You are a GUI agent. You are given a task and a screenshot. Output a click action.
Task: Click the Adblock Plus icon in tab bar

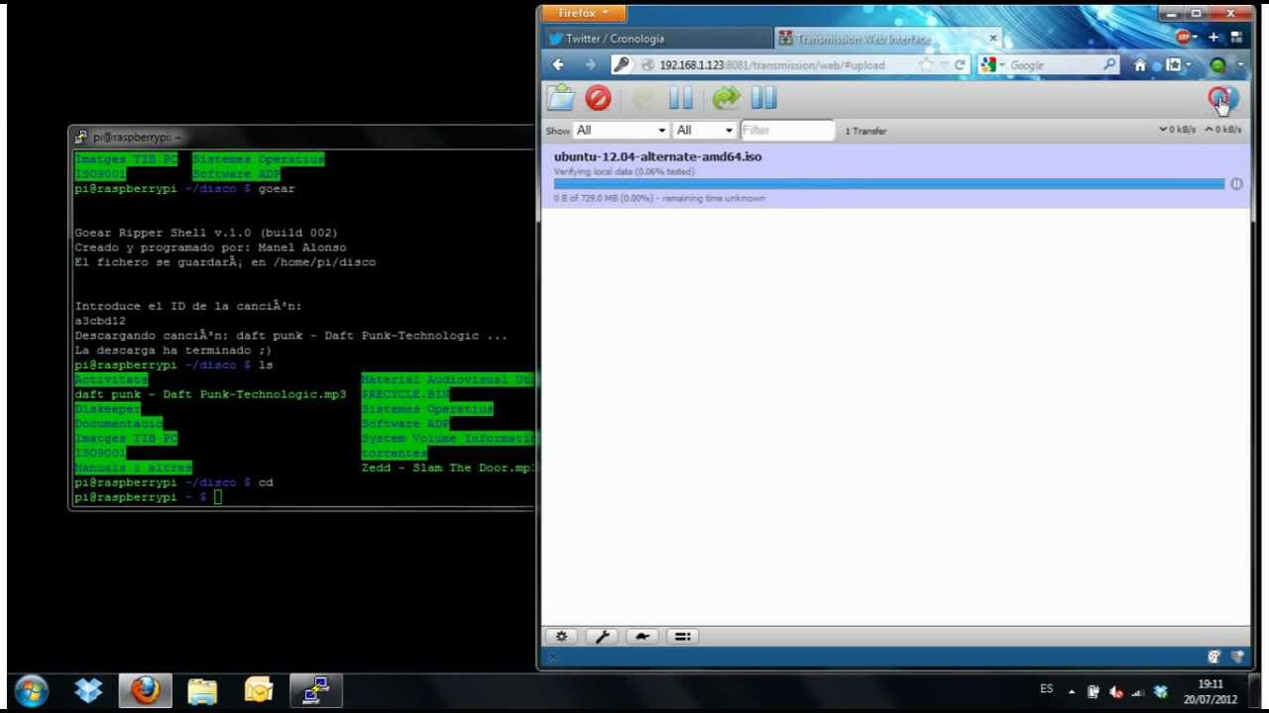coord(1183,38)
